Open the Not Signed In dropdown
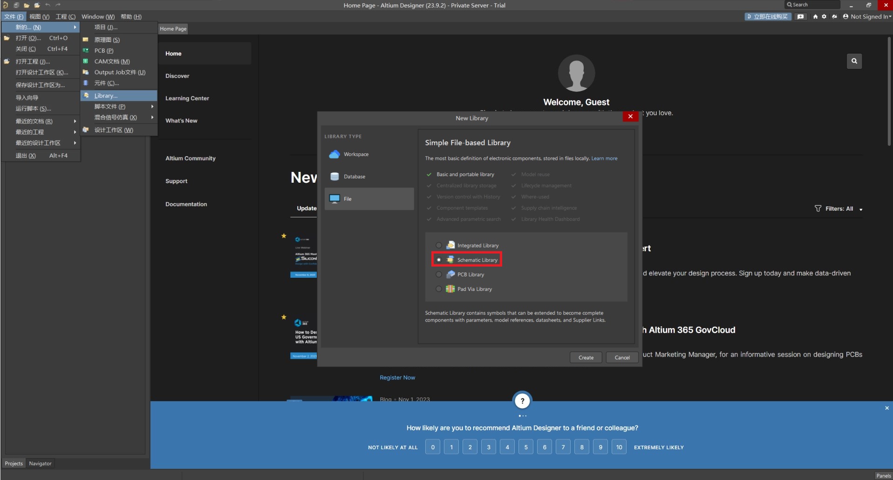This screenshot has width=893, height=480. tap(867, 17)
